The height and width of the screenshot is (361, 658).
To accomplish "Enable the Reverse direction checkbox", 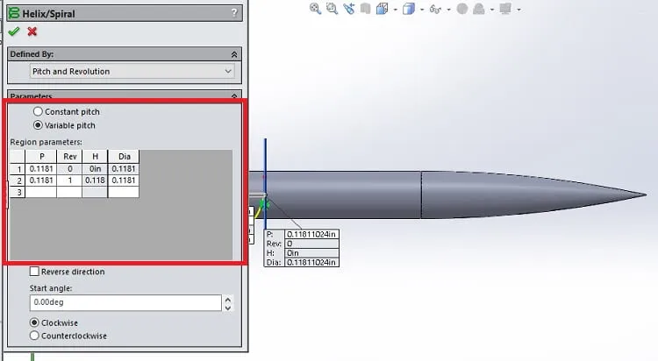I will point(34,272).
